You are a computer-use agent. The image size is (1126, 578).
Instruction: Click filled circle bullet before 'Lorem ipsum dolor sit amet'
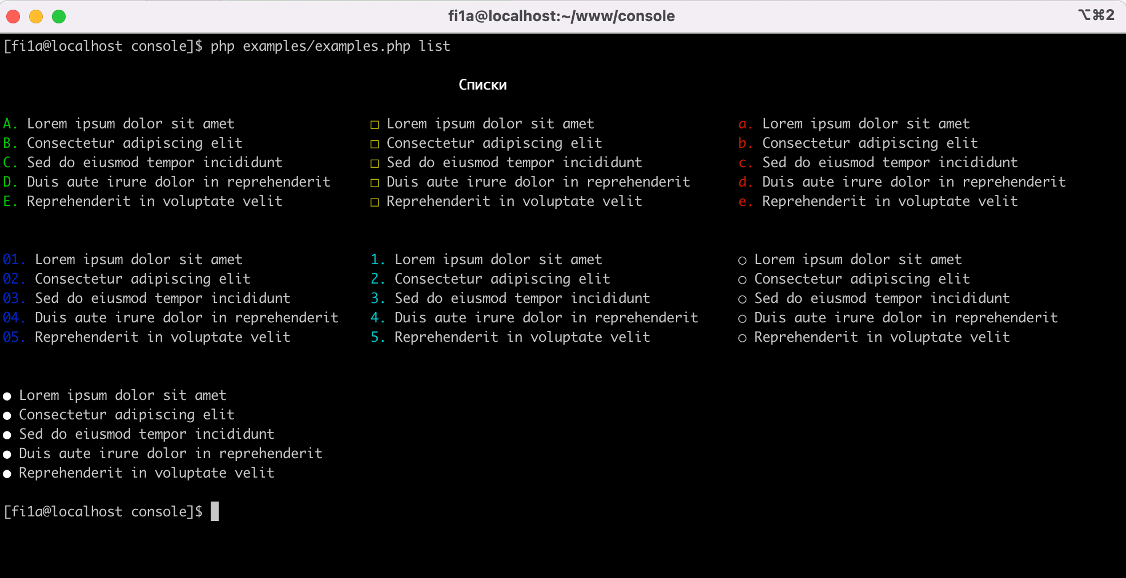(x=7, y=397)
